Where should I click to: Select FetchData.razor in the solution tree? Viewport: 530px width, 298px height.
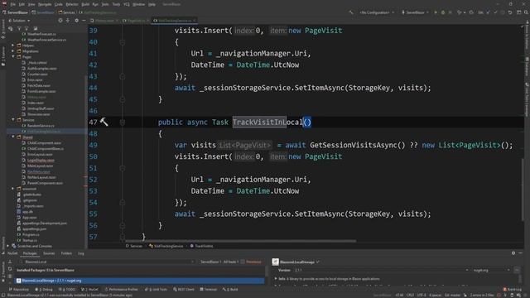[x=39, y=85]
